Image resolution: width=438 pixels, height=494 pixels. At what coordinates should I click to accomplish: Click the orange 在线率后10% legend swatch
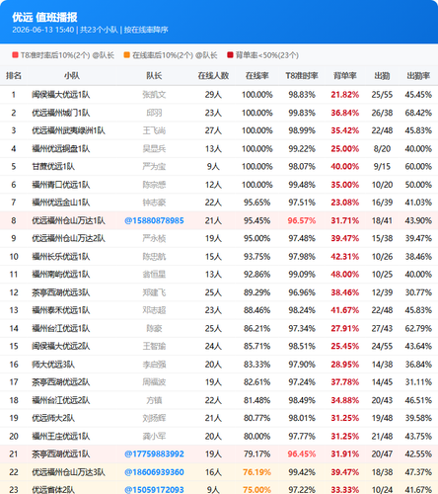[x=127, y=55]
